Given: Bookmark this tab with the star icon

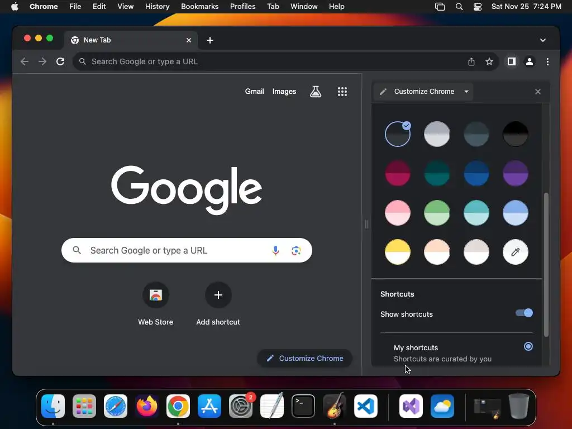Looking at the screenshot, I should 489,61.
